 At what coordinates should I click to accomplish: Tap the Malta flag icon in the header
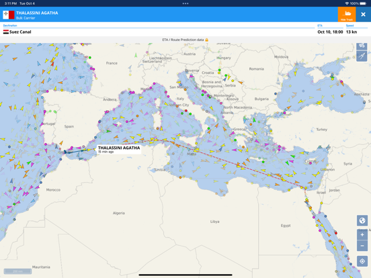point(9,15)
